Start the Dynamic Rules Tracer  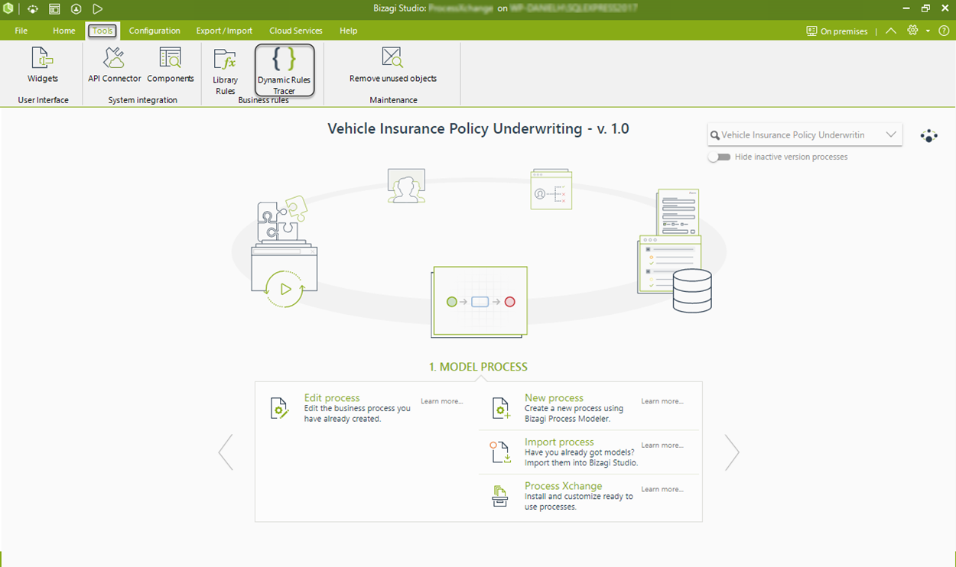(x=285, y=70)
